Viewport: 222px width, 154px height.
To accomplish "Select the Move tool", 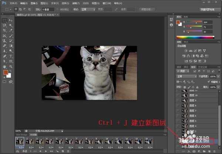I will (x=11, y=20).
